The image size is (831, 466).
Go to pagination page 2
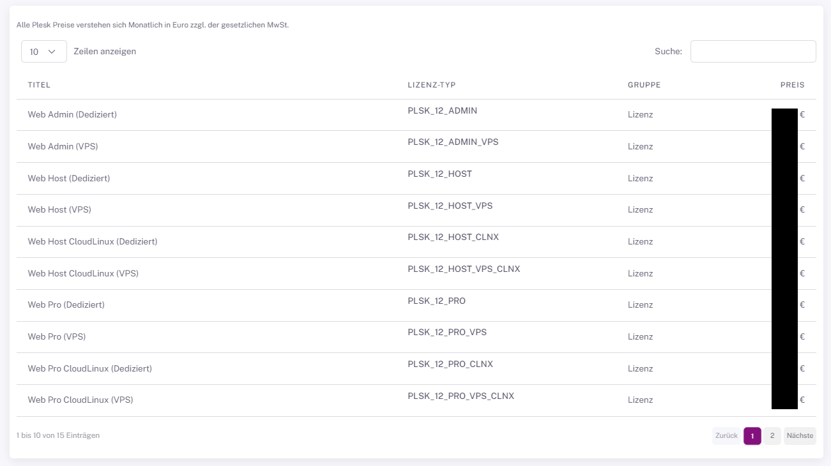pyautogui.click(x=772, y=436)
